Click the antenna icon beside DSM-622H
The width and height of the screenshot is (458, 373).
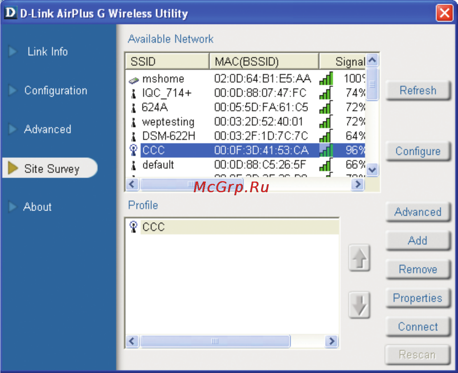pos(133,137)
